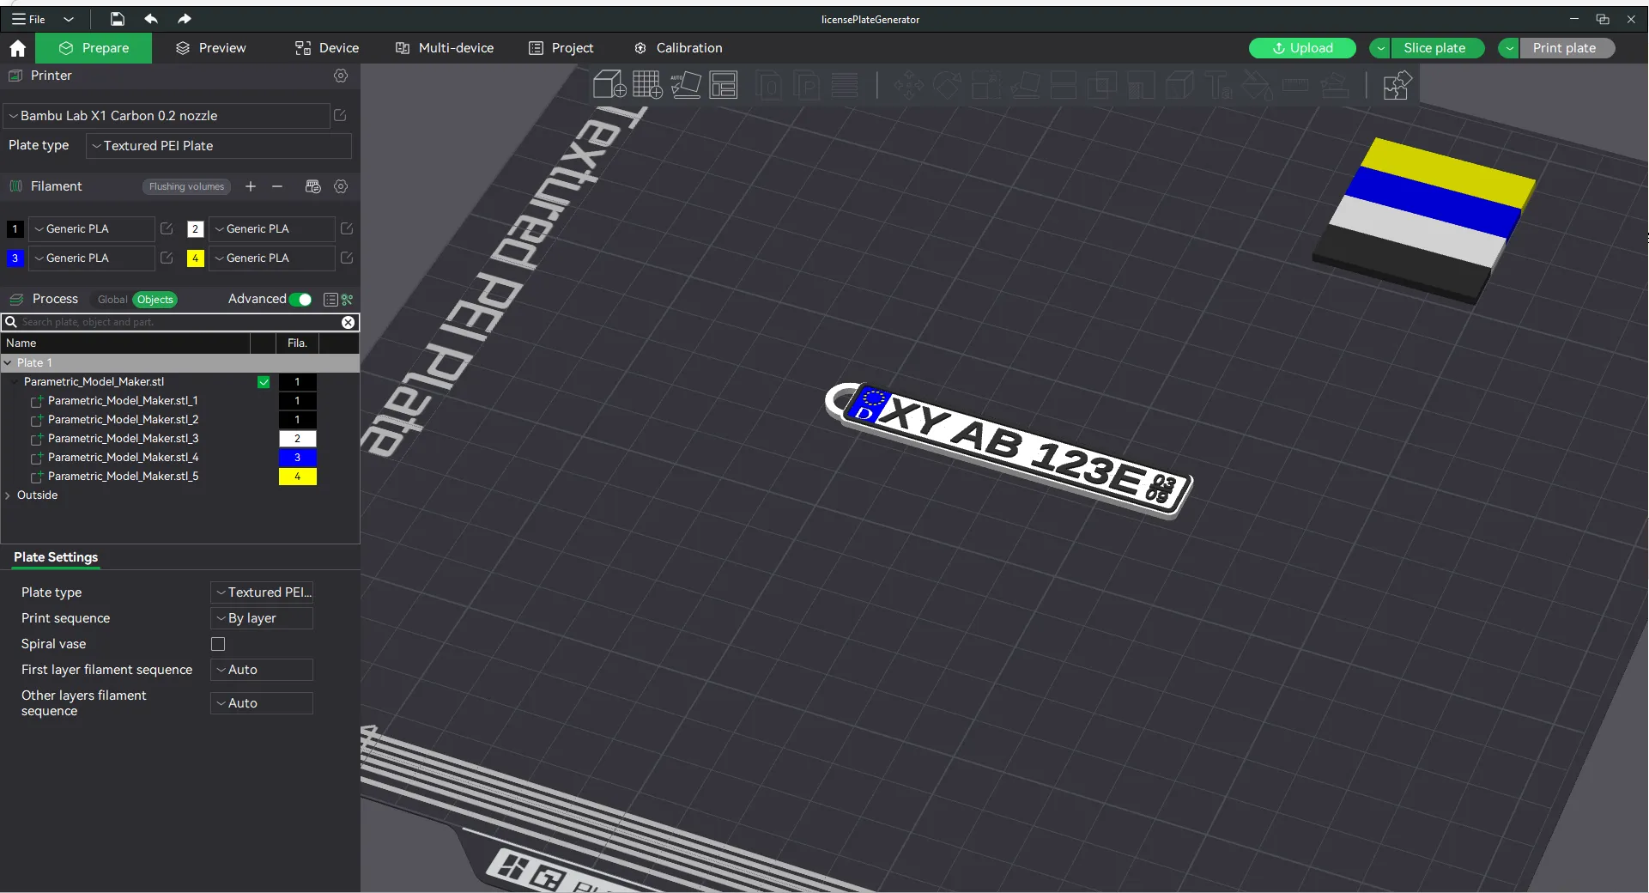Select the Rotate tool
Viewport: 1649px width, 893px height.
(x=948, y=85)
